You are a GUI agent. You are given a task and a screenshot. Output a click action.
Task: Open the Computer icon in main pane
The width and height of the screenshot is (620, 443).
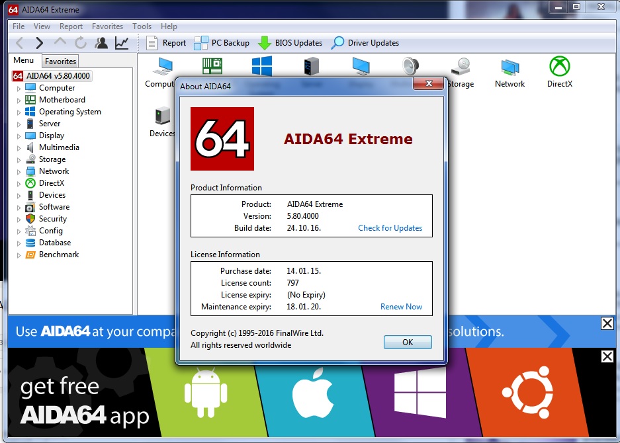[x=163, y=66]
